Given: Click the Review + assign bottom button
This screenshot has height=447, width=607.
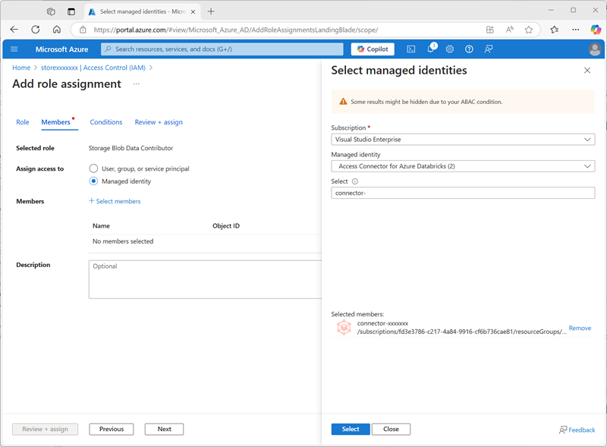Looking at the screenshot, I should coord(45,429).
